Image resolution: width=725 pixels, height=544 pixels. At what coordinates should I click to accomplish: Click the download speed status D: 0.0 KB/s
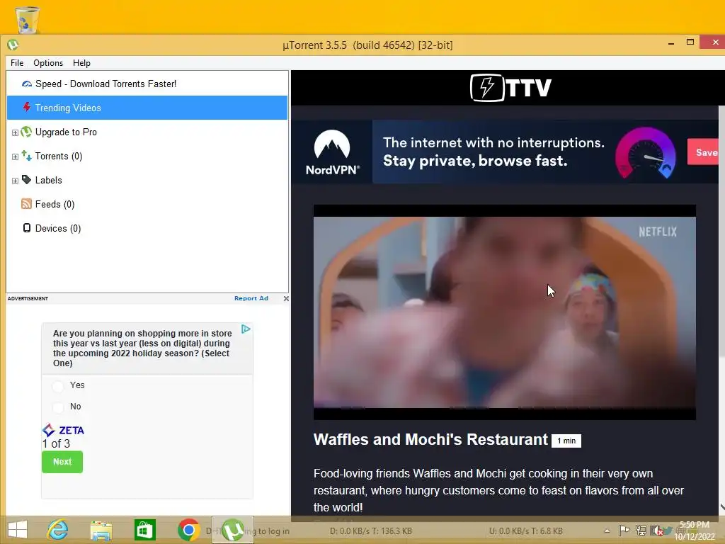point(371,531)
